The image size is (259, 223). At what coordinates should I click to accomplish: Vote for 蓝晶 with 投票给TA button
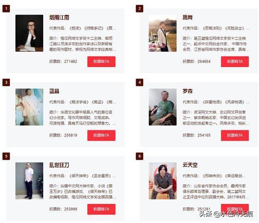[101, 135]
